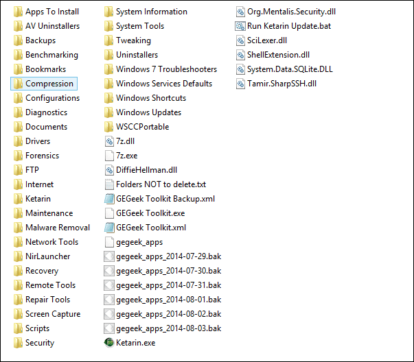Select the Tweaking folder label
Screen dimensions: 414x362
click(134, 40)
